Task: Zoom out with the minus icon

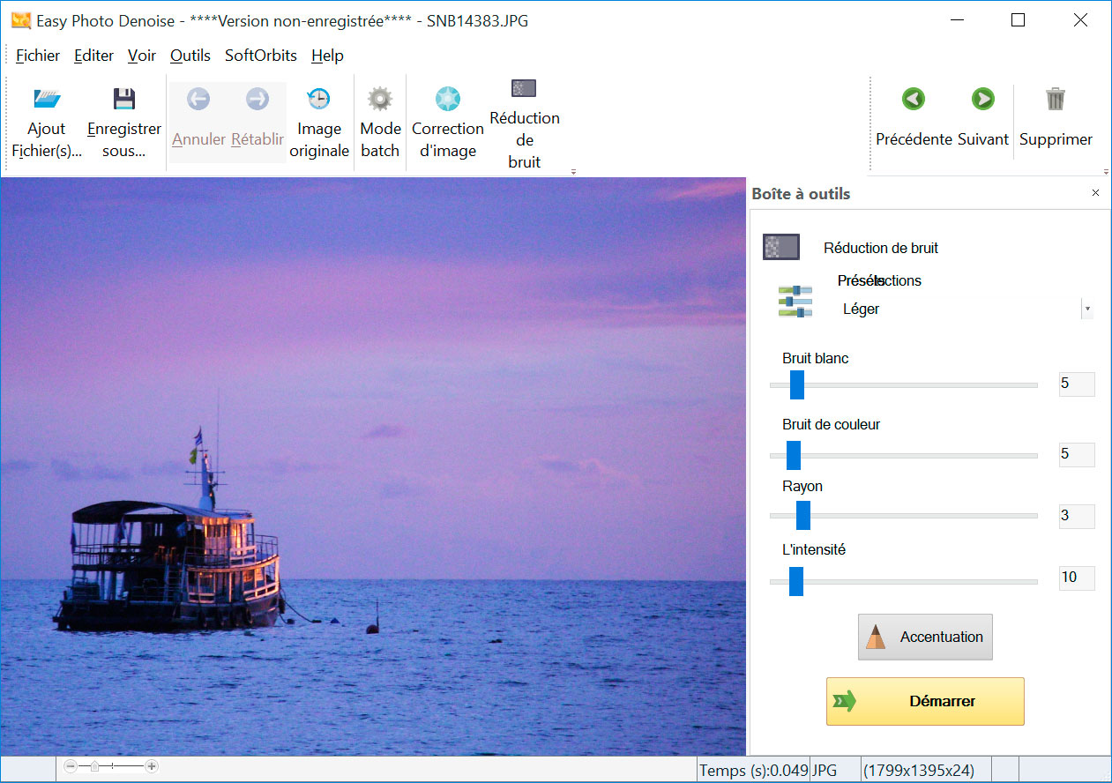Action: tap(71, 767)
